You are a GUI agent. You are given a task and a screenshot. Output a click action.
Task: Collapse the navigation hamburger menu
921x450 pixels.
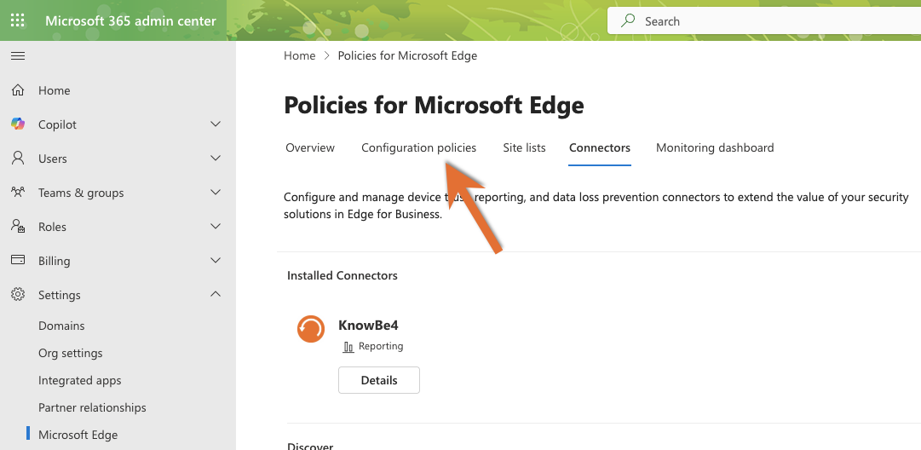17,55
